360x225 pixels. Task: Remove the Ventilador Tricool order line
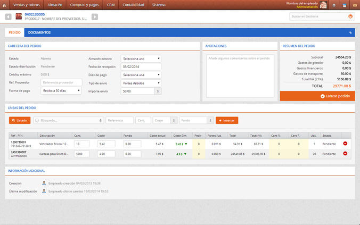point(345,144)
